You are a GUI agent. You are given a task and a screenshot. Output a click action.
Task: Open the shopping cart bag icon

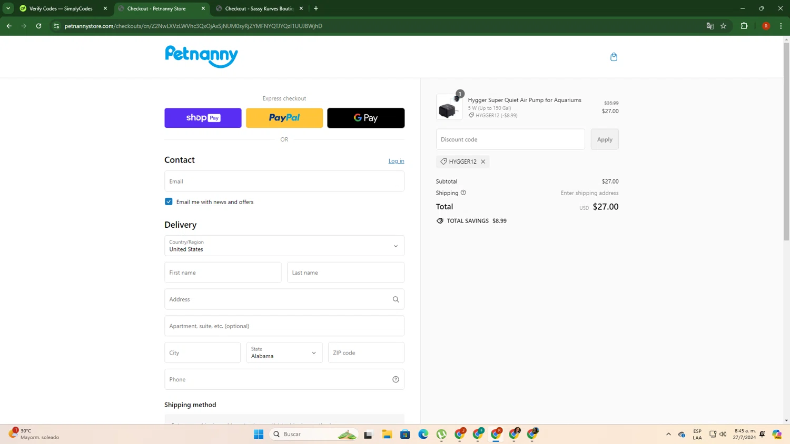pos(614,57)
